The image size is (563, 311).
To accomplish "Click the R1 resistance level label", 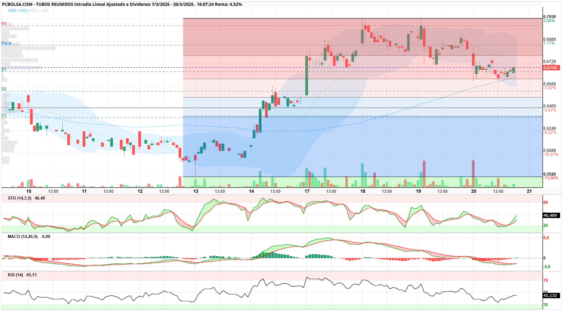I will 4,23.
